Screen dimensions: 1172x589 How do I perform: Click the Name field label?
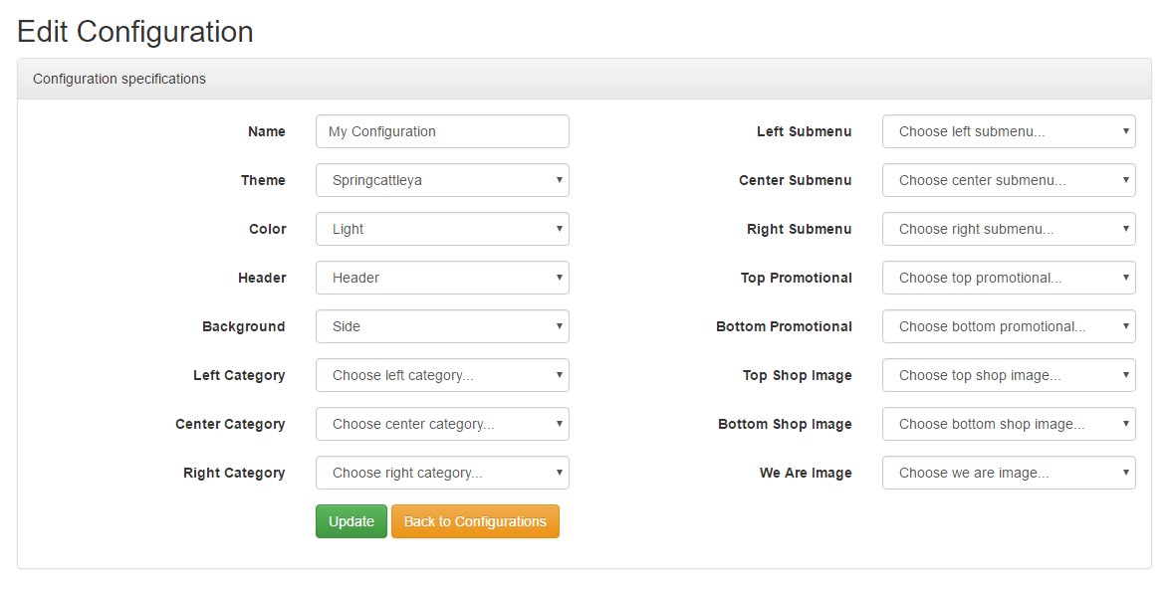click(267, 131)
